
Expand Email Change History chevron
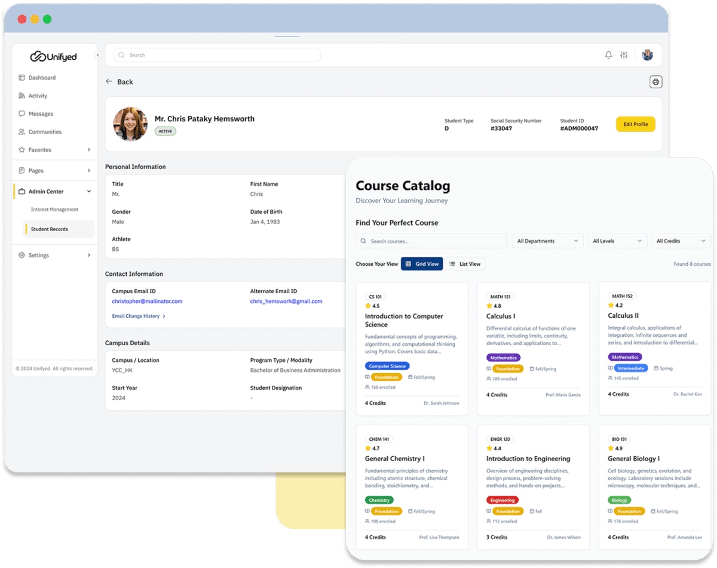pyautogui.click(x=164, y=316)
